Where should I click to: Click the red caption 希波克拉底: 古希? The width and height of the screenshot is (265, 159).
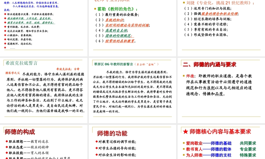coord(68,69)
